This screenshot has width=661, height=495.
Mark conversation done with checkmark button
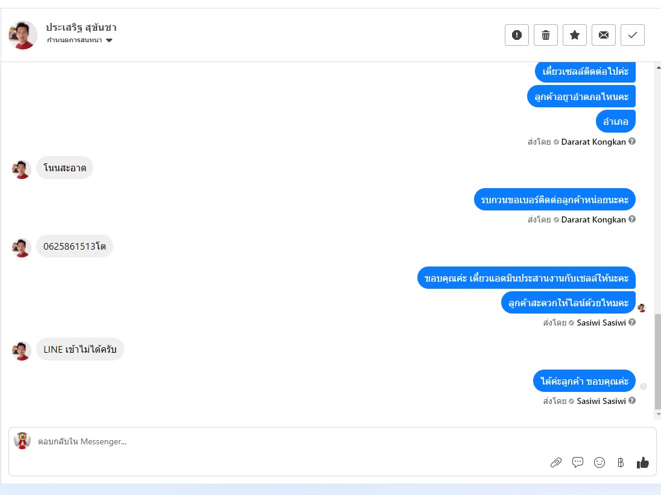tap(632, 35)
